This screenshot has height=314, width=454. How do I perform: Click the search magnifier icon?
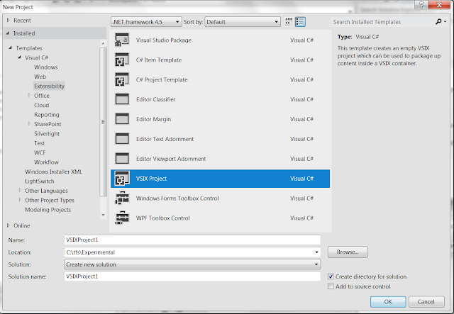point(438,22)
